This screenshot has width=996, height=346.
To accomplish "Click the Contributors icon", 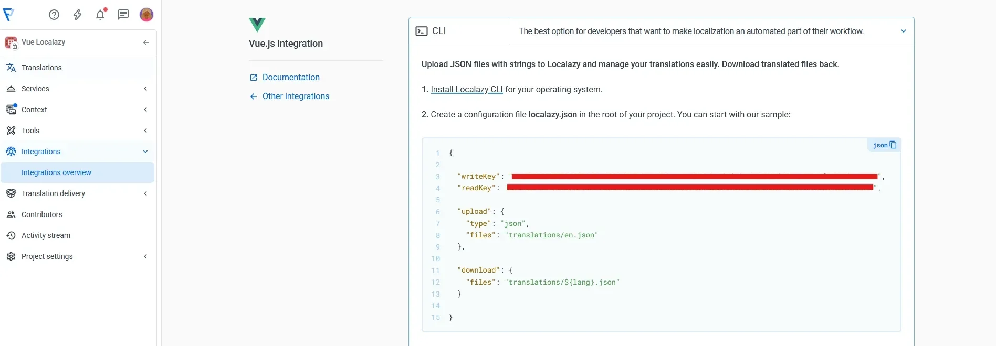I will (x=11, y=214).
